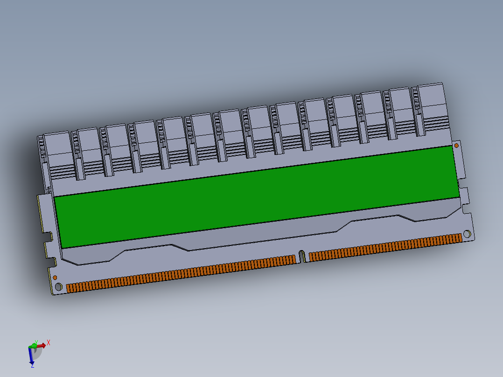The image size is (503, 377).
Task: Click the red X axis of the triad
Action: click(x=42, y=346)
